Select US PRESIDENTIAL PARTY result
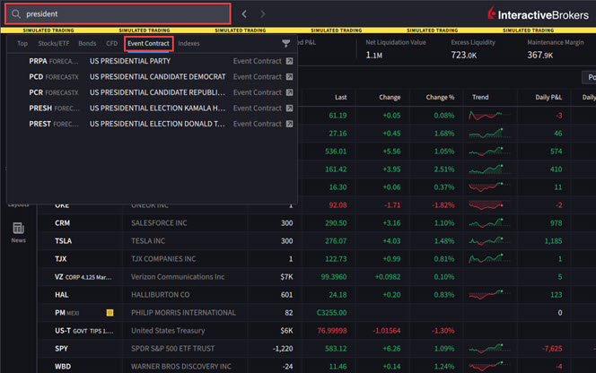 tap(152, 61)
